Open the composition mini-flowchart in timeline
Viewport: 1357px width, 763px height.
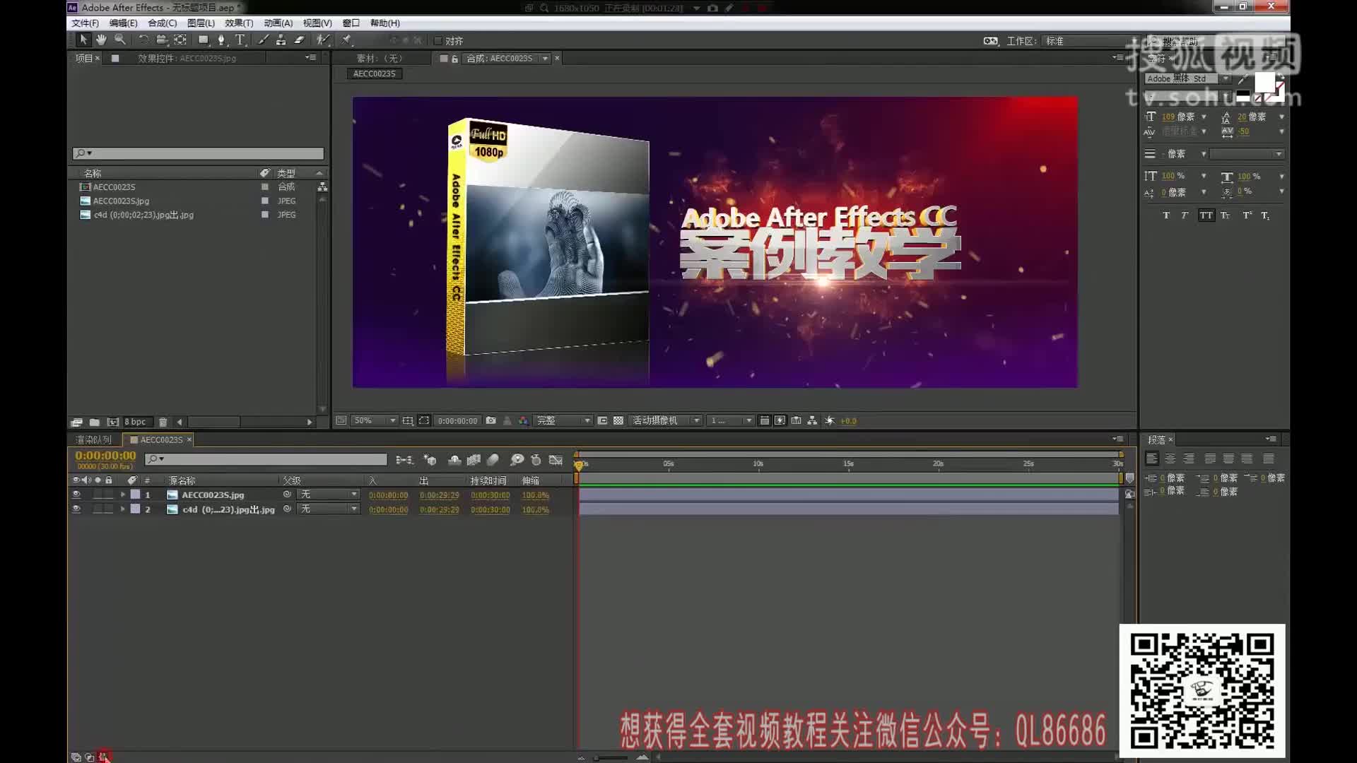click(404, 460)
